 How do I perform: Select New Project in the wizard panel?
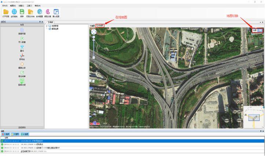click(x=22, y=31)
